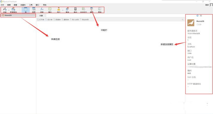The image size is (213, 114).
Task: Click the MariaDB name in info pane
Action: point(200,21)
